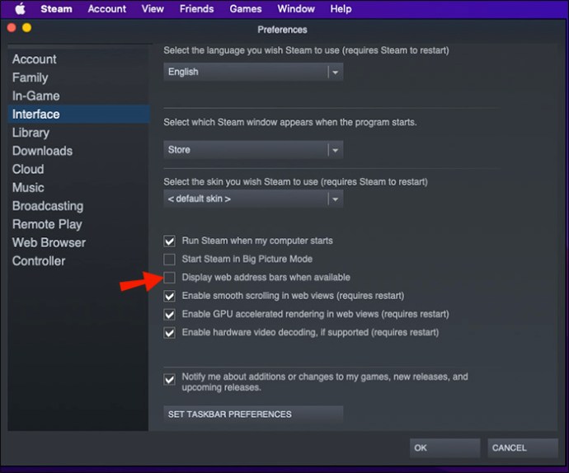
Task: Go to Broadcasting settings
Action: [x=78, y=206]
